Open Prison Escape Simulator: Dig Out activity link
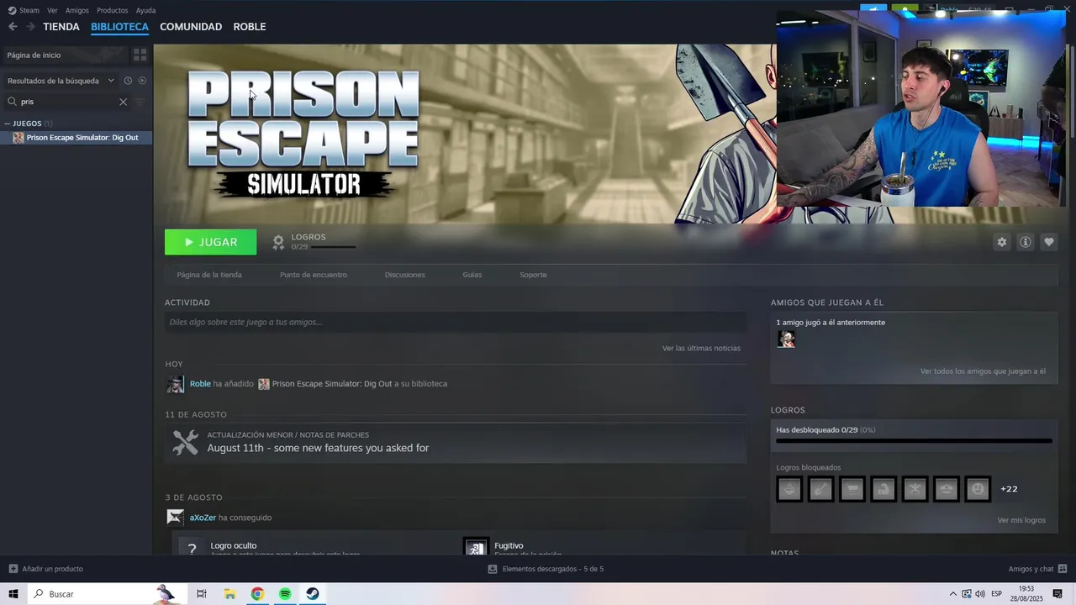This screenshot has width=1076, height=605. pyautogui.click(x=332, y=384)
